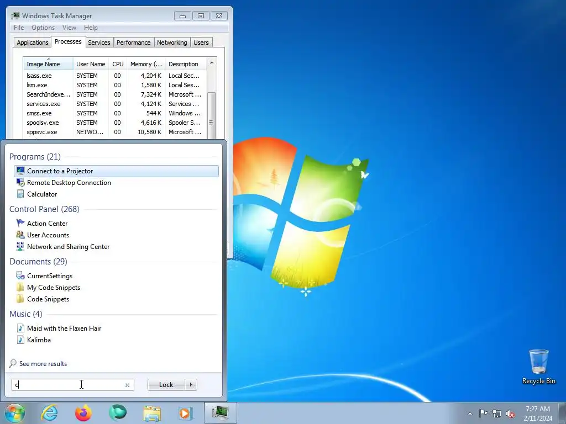
Task: Sort processes by CPU column
Action: 118,64
